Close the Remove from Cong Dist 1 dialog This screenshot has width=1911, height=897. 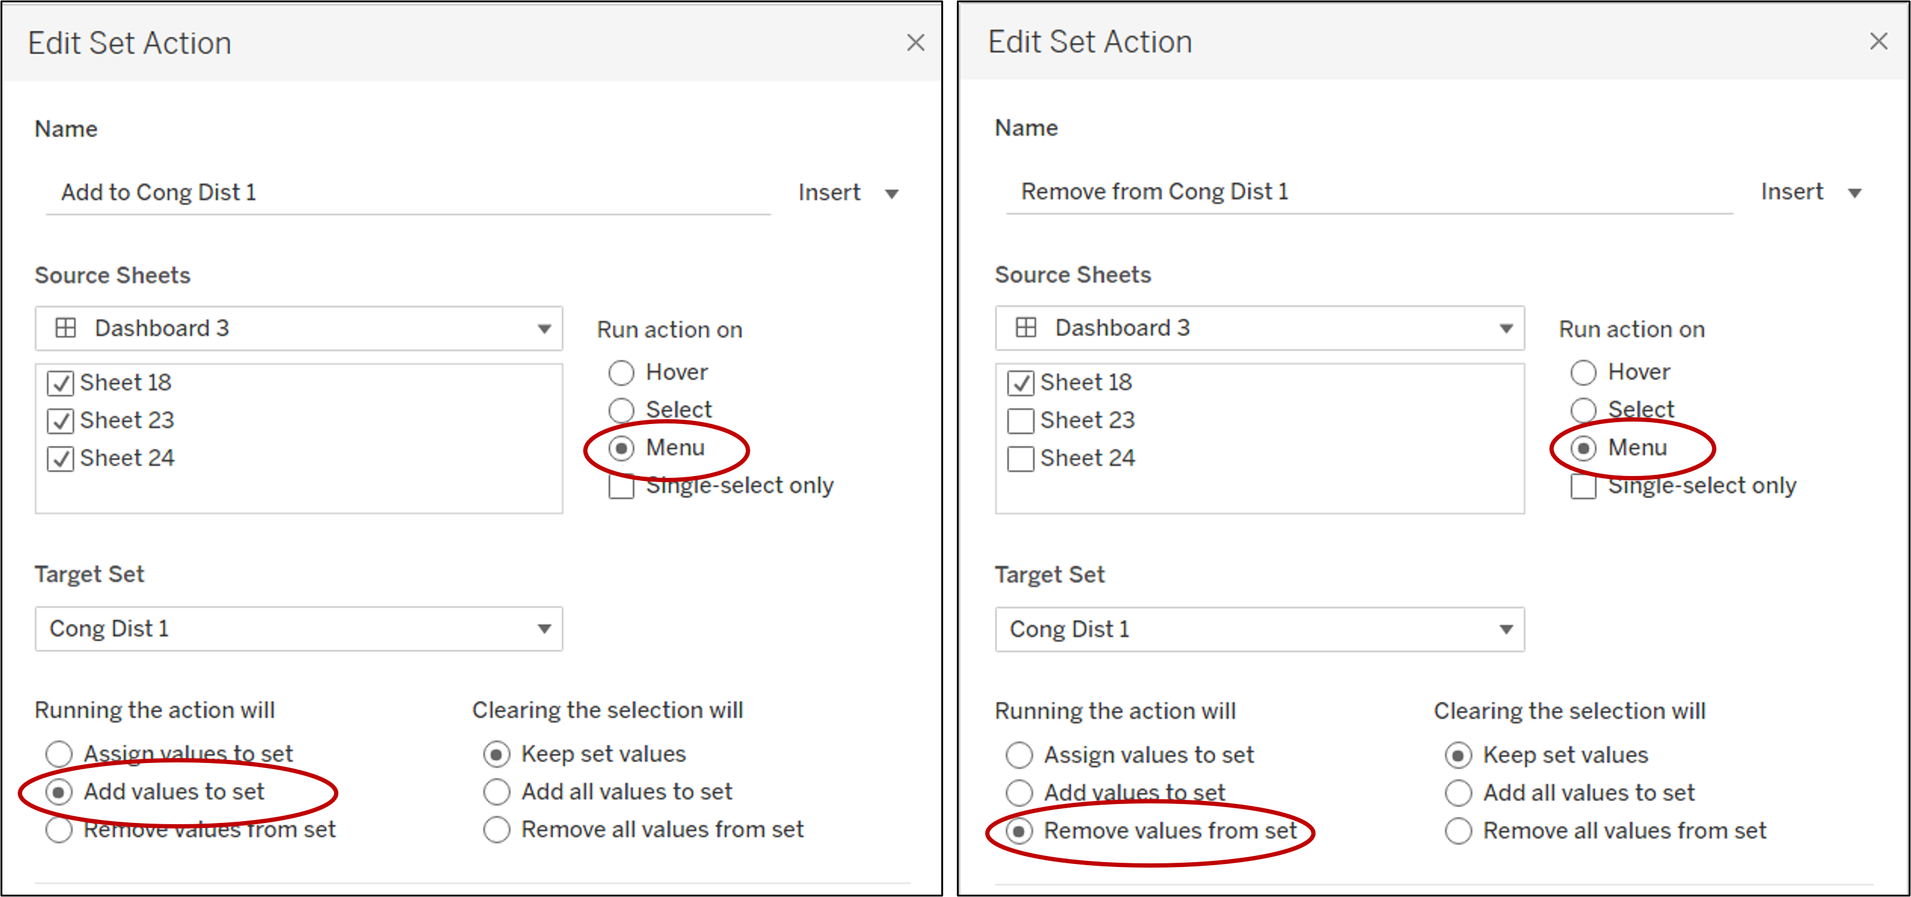point(1877,41)
